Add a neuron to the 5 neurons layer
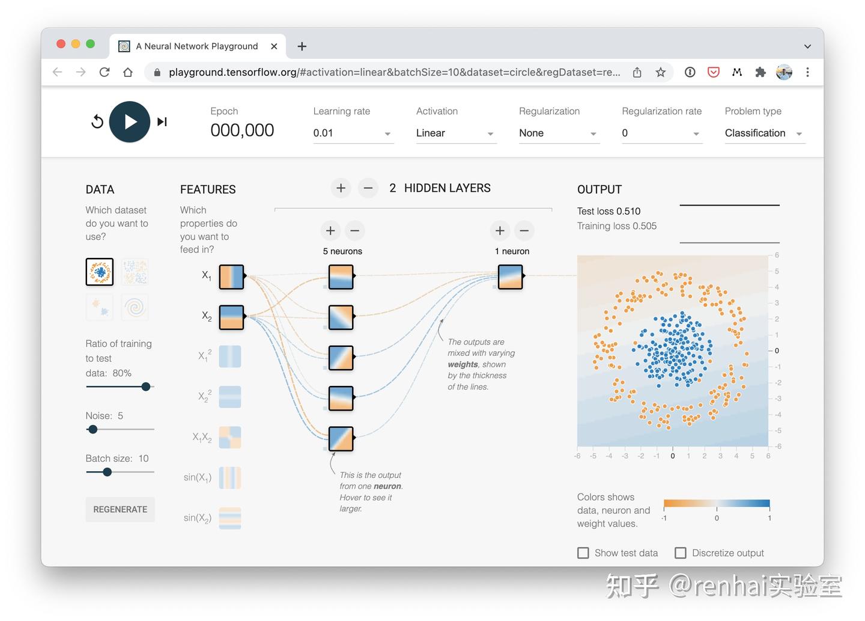 tap(330, 231)
